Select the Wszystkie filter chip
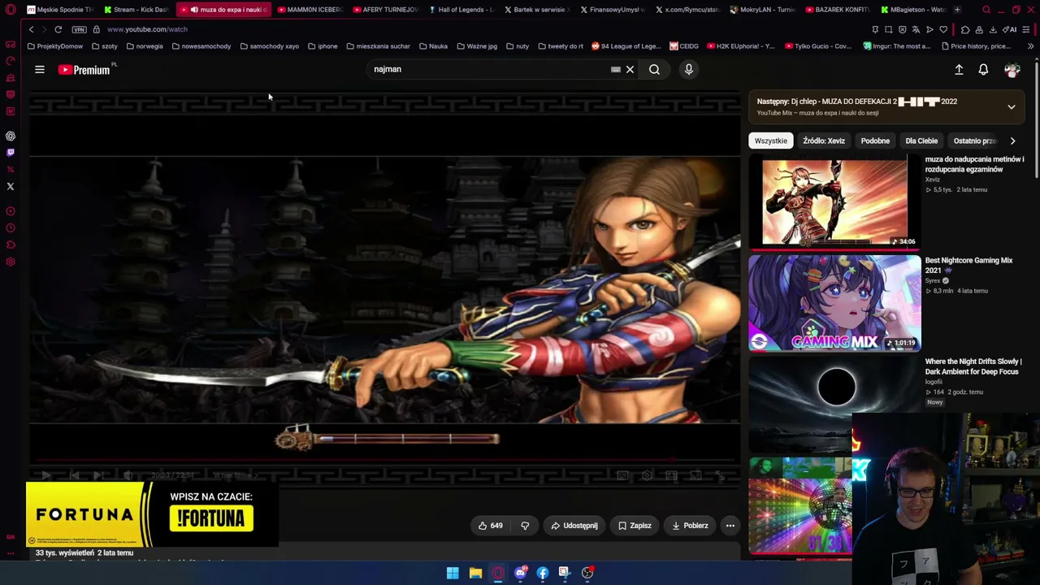Viewport: 1040px width, 585px height. pos(770,141)
